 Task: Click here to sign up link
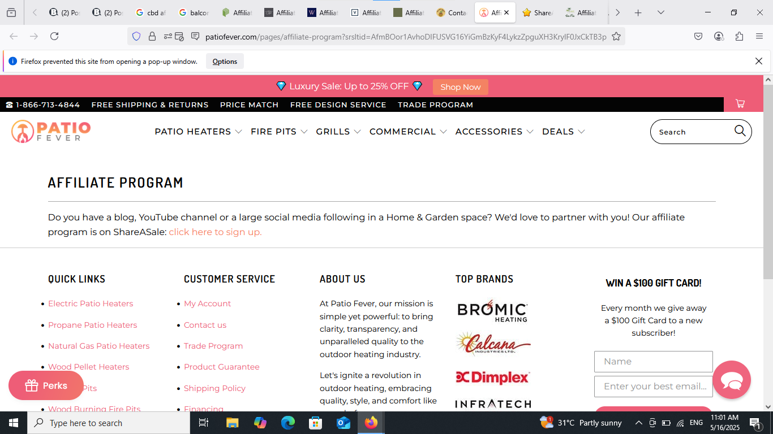(x=215, y=232)
